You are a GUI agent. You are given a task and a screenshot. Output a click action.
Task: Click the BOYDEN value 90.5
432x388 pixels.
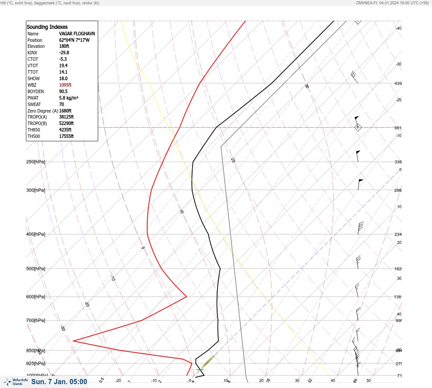point(63,91)
